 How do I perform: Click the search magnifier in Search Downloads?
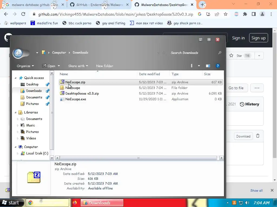click(220, 53)
